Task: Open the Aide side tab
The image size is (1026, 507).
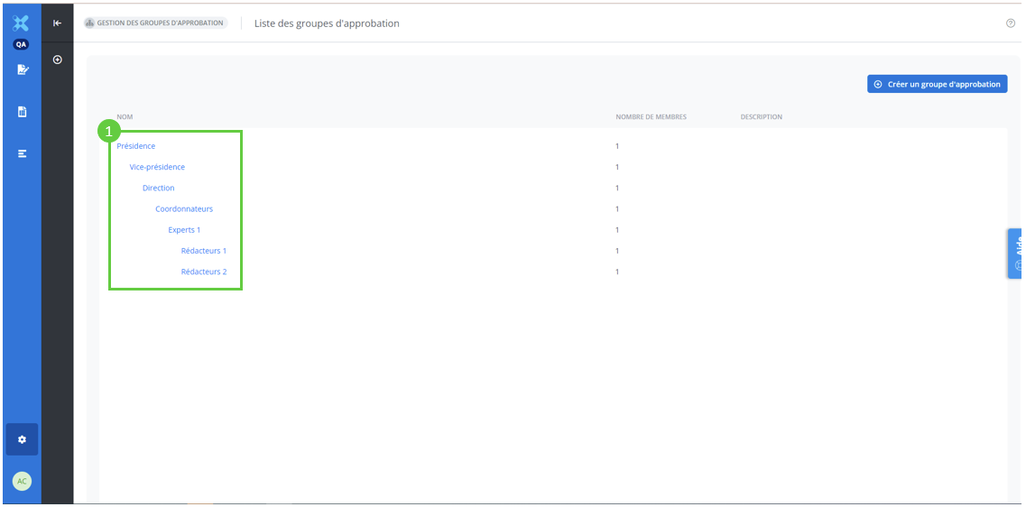Action: [1016, 253]
